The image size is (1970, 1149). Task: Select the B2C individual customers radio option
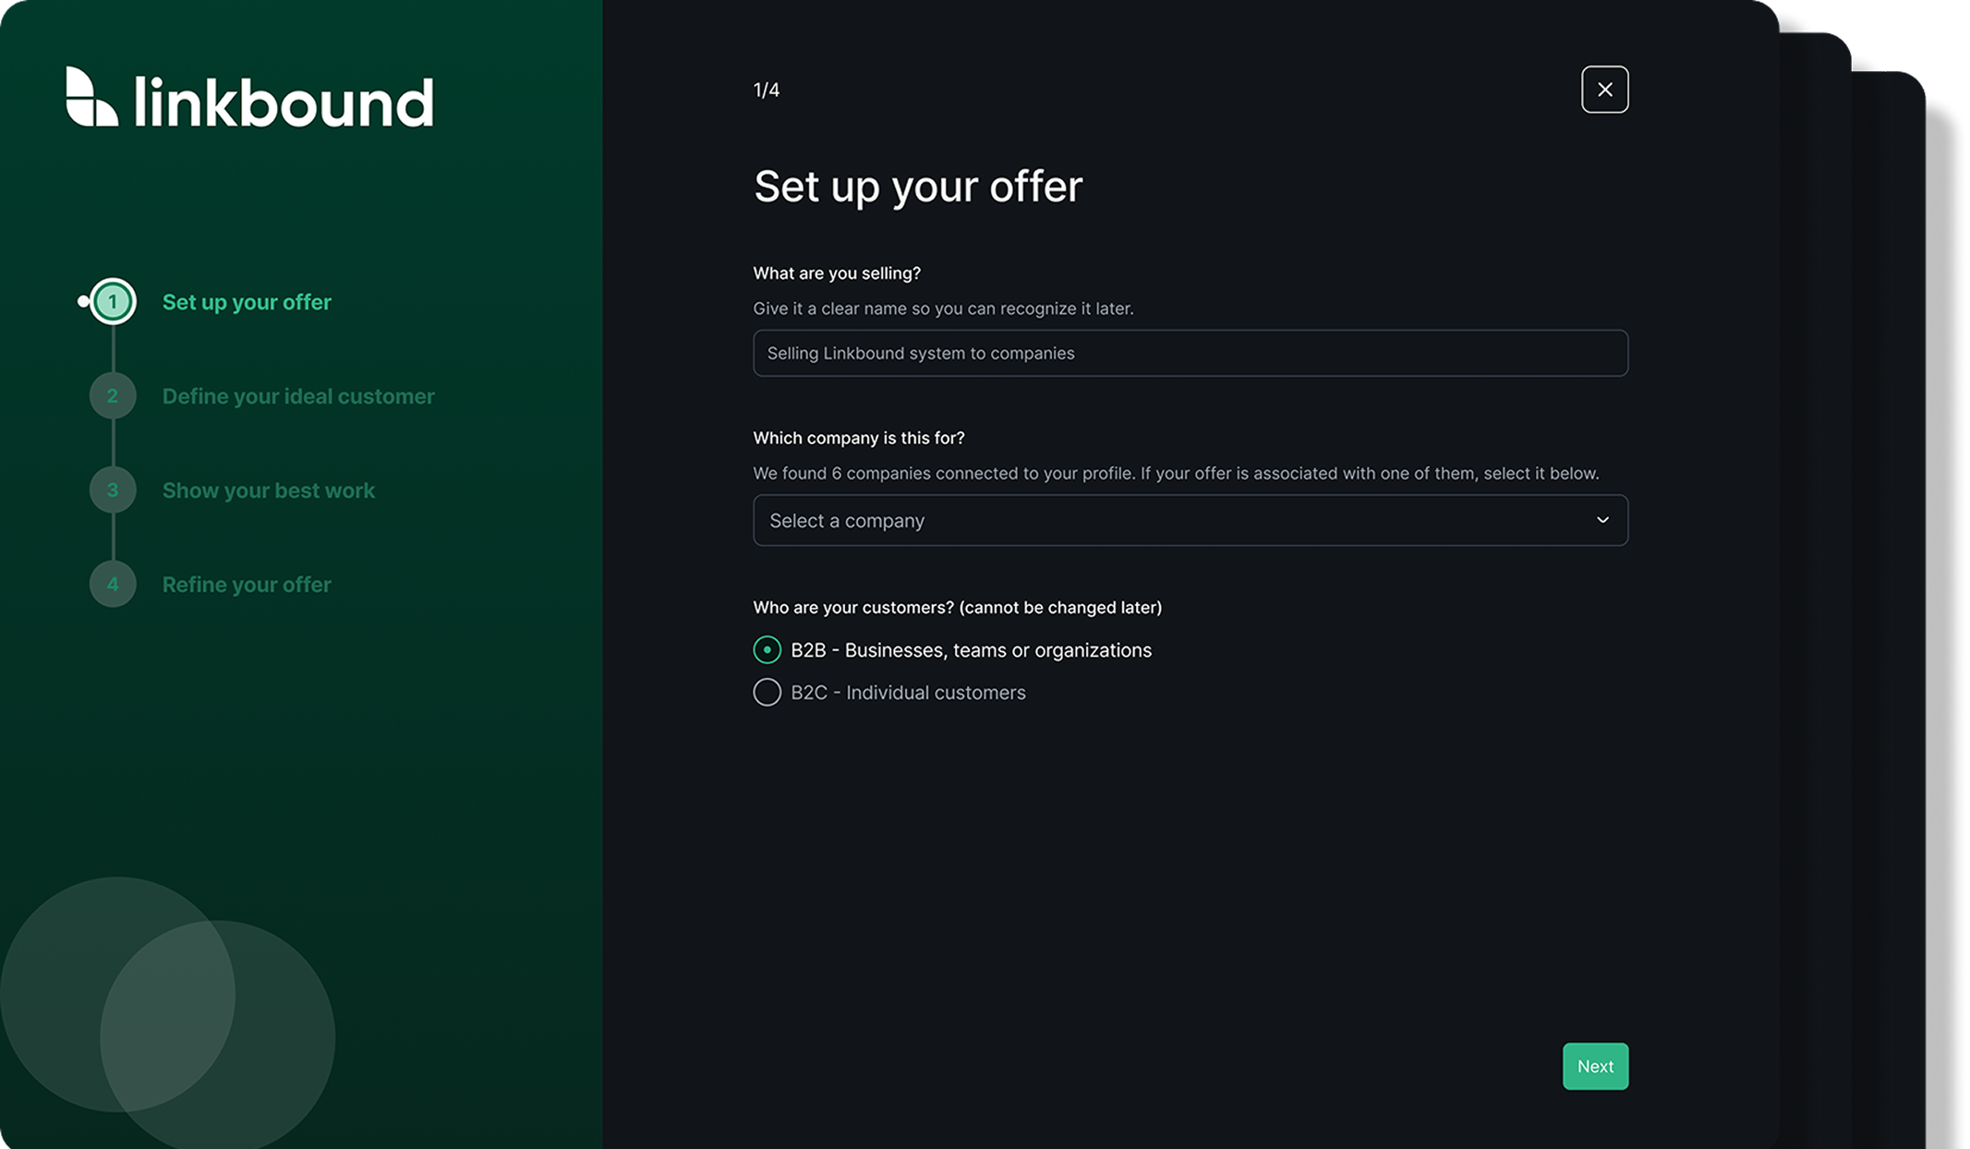tap(767, 693)
